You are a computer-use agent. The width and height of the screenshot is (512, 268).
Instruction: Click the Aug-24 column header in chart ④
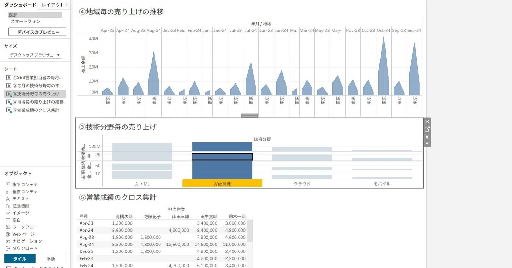coord(154,31)
